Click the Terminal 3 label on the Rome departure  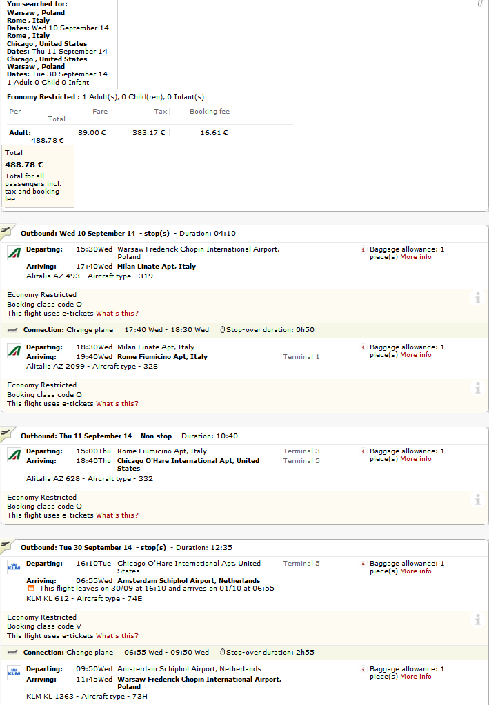point(301,451)
